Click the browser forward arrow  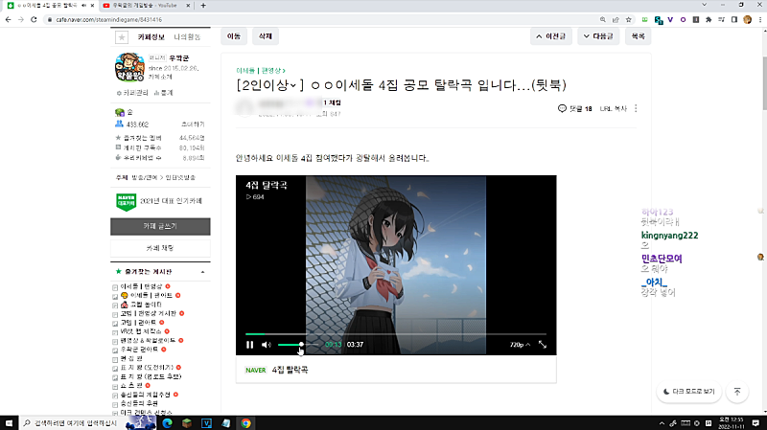coord(20,19)
